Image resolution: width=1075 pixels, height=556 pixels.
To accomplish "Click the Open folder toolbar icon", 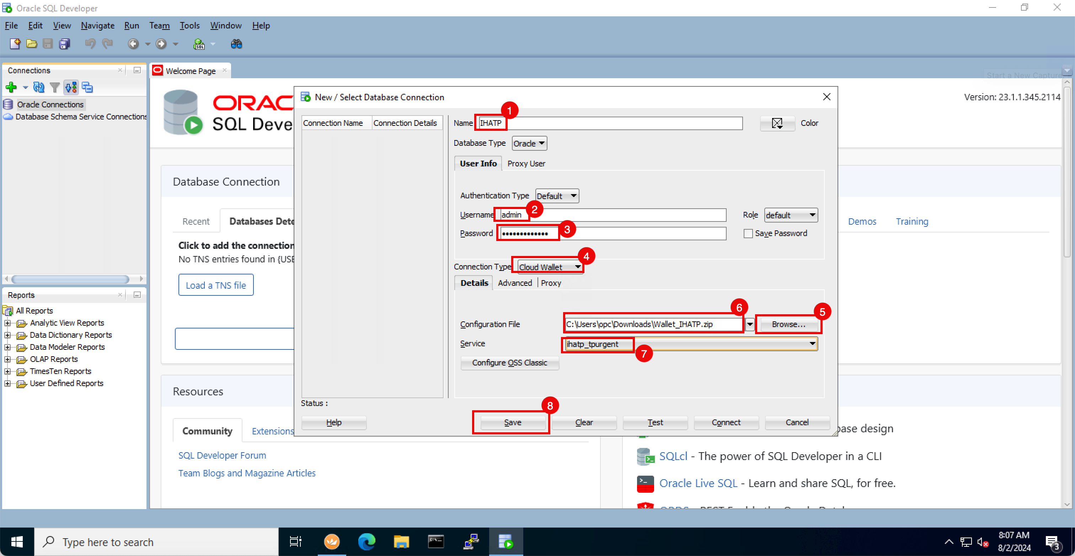I will pos(32,44).
